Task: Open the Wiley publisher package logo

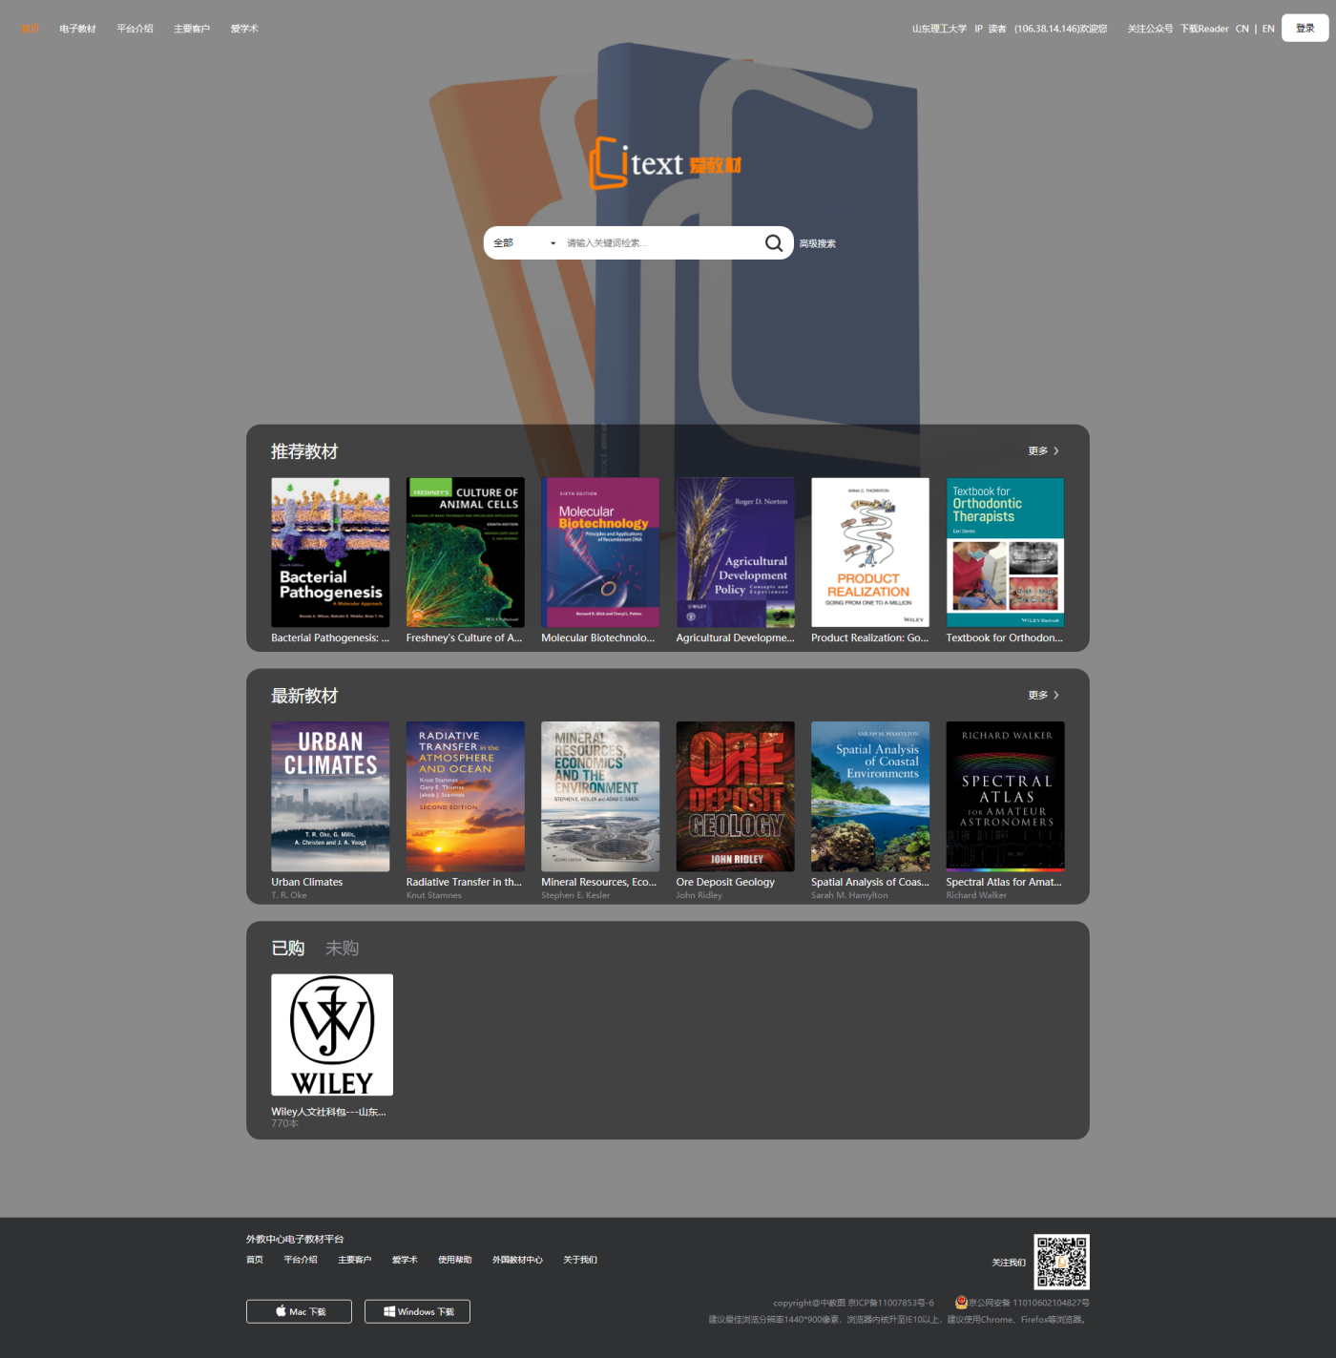Action: tap(332, 1034)
